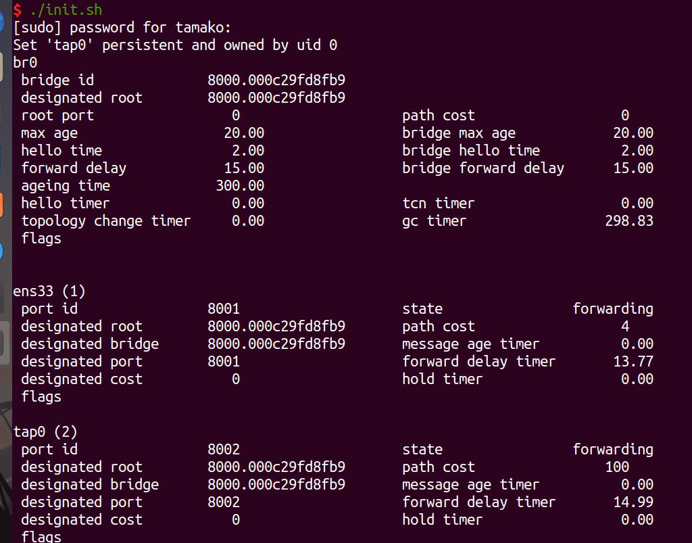
Task: Click the br0 bridge name heading
Action: pos(25,62)
